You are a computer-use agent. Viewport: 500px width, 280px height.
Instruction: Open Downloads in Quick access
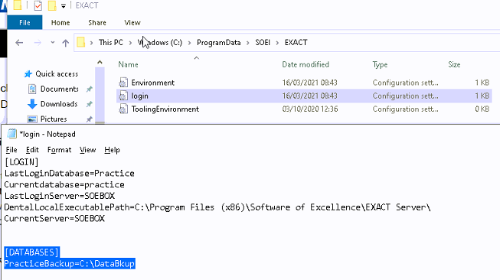point(59,104)
